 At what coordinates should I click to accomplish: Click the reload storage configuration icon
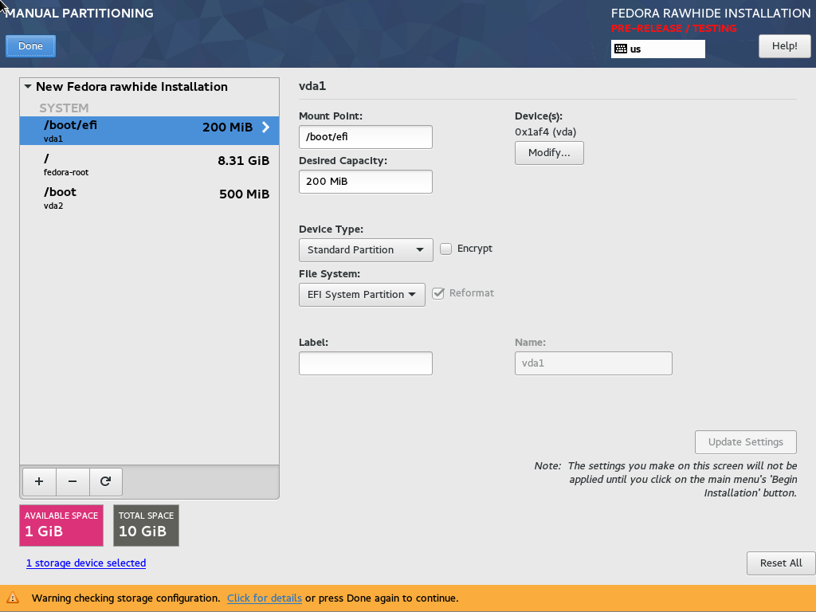tap(106, 481)
